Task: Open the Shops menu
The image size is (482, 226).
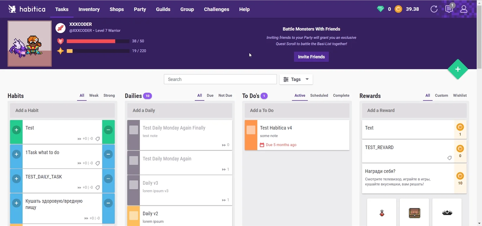Action: (x=117, y=9)
